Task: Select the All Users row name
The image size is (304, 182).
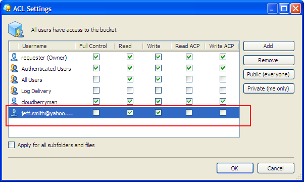Action: (x=32, y=80)
